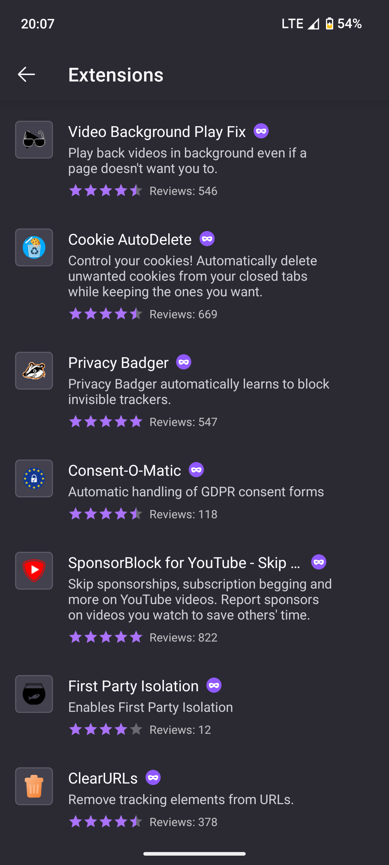Open SponsorBlock for YouTube extension title
This screenshot has height=865, width=389.
pyautogui.click(x=184, y=563)
